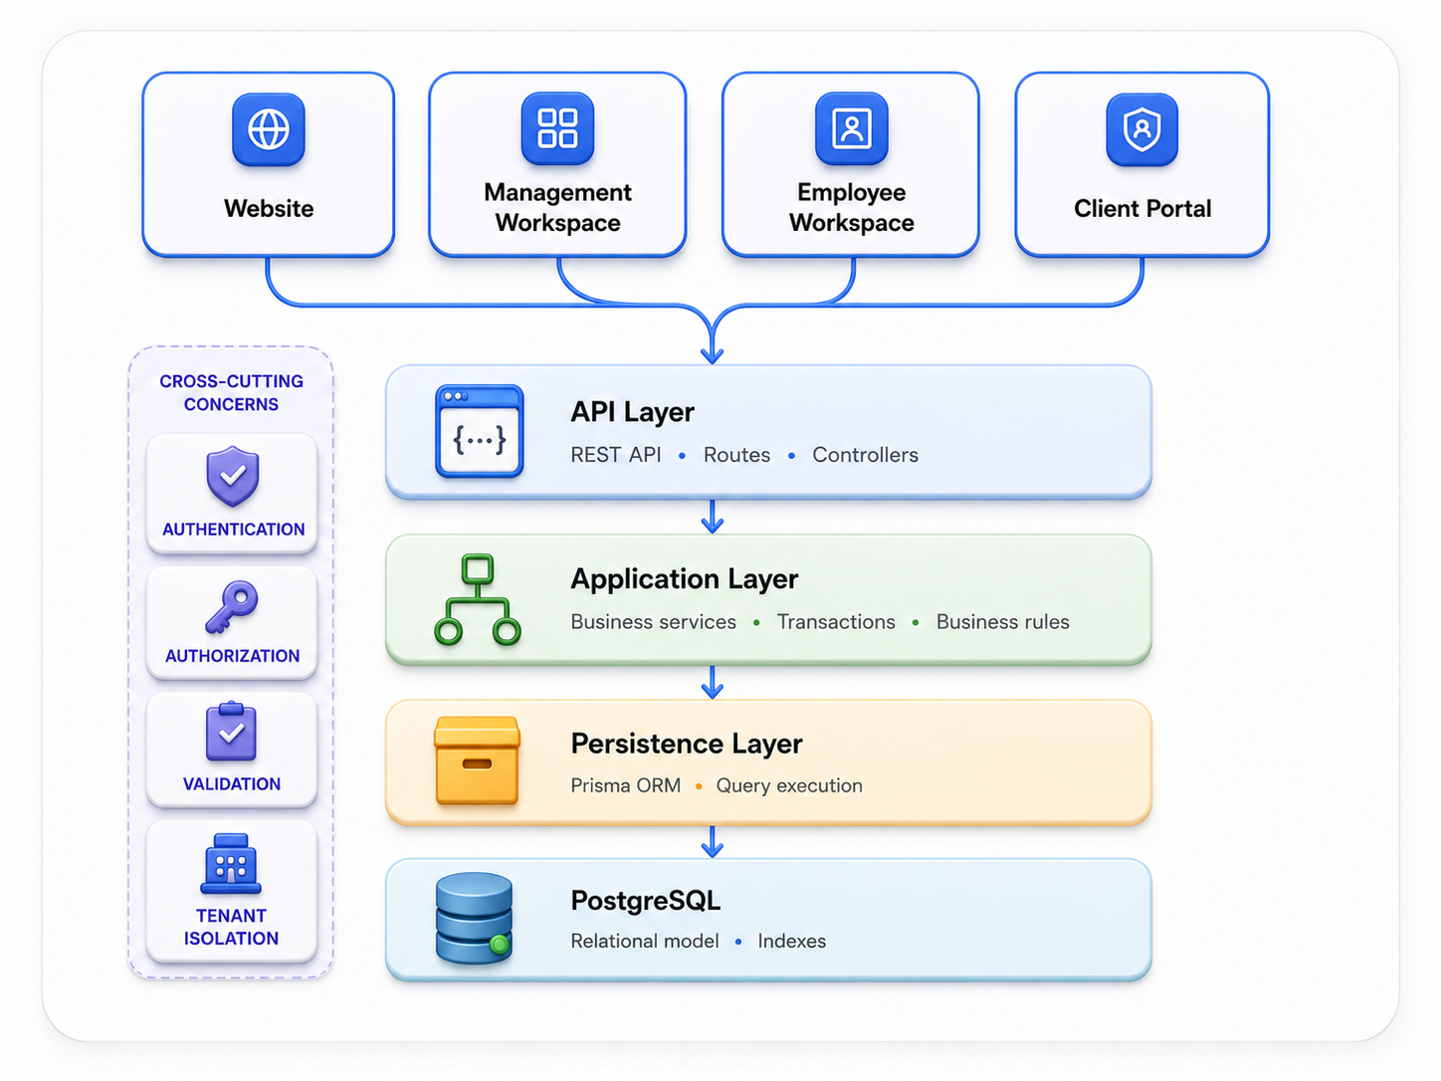Click the Validation clipboard icon

pyautogui.click(x=231, y=732)
